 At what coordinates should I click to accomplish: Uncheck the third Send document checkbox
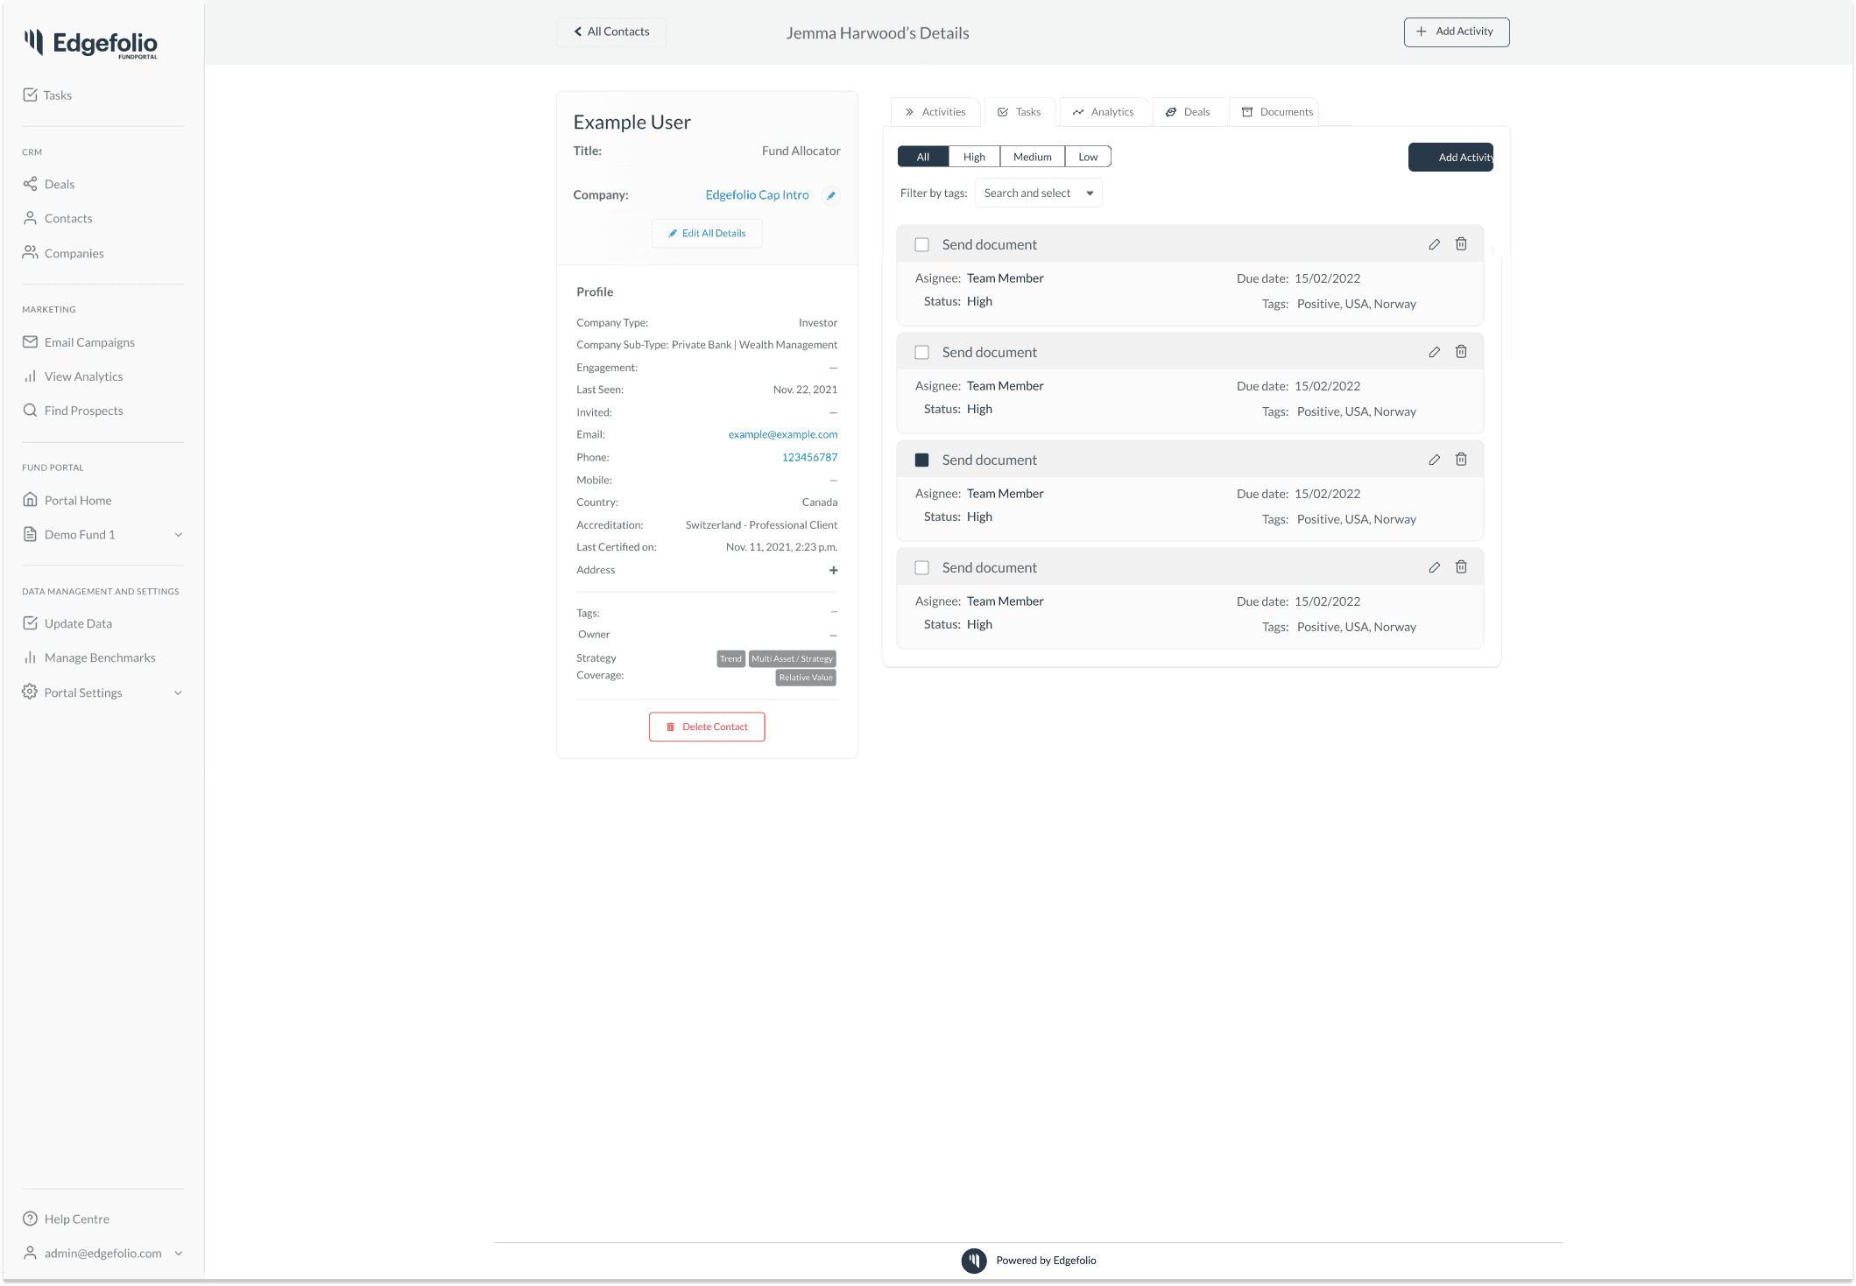921,460
